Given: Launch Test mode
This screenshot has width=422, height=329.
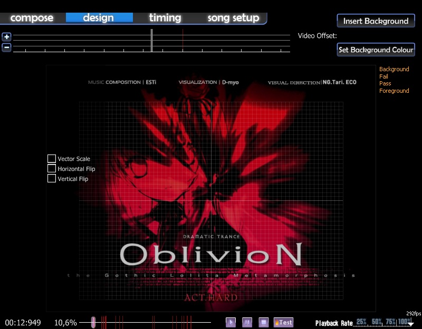Looking at the screenshot, I should point(283,322).
